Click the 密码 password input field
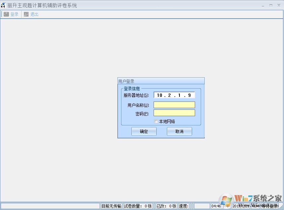This screenshot has width=284, height=210. pyautogui.click(x=174, y=112)
